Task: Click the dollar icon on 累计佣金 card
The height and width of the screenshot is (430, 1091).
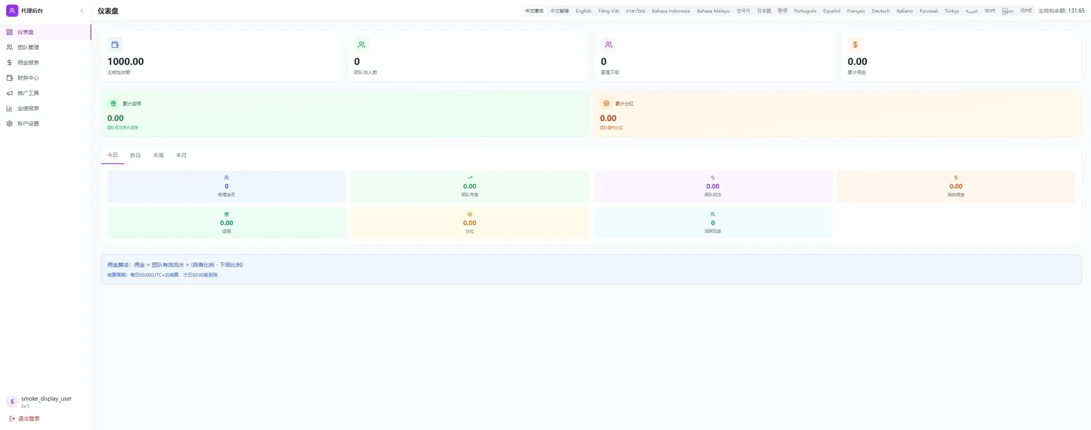Action: (x=855, y=45)
